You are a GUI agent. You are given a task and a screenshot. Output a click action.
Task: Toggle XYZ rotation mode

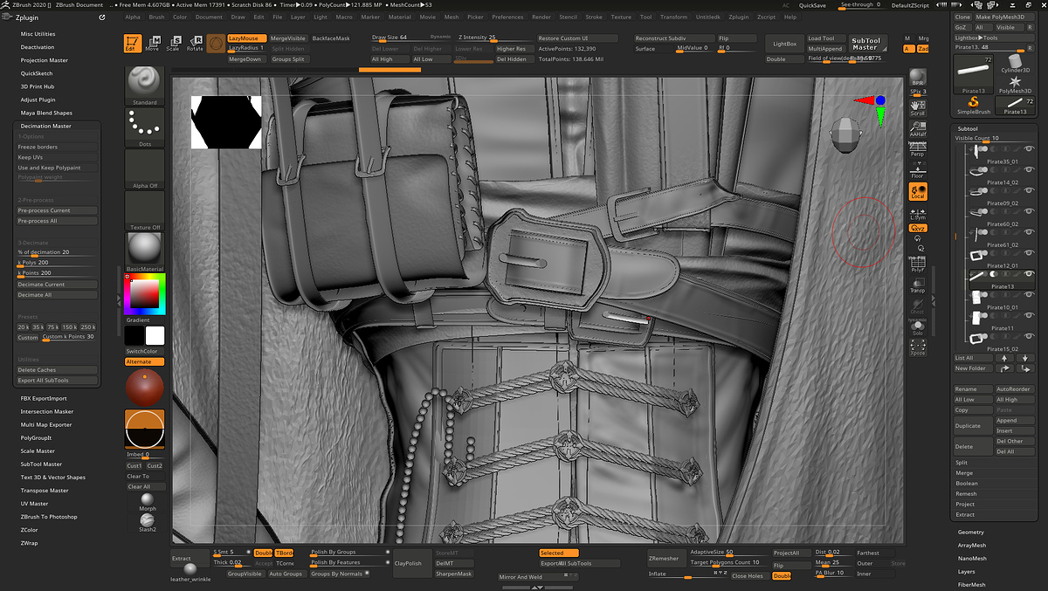918,228
